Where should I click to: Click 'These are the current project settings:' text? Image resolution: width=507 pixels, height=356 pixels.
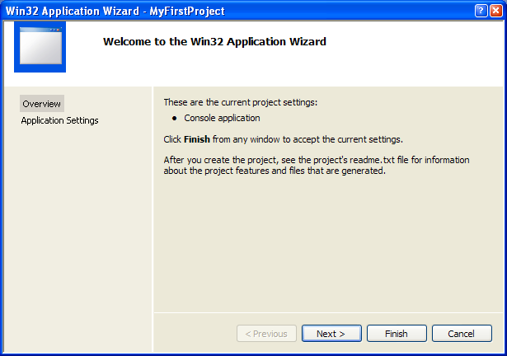click(241, 102)
